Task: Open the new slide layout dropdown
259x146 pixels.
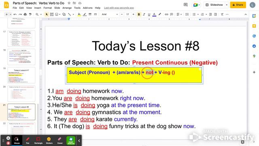Action: [11, 15]
